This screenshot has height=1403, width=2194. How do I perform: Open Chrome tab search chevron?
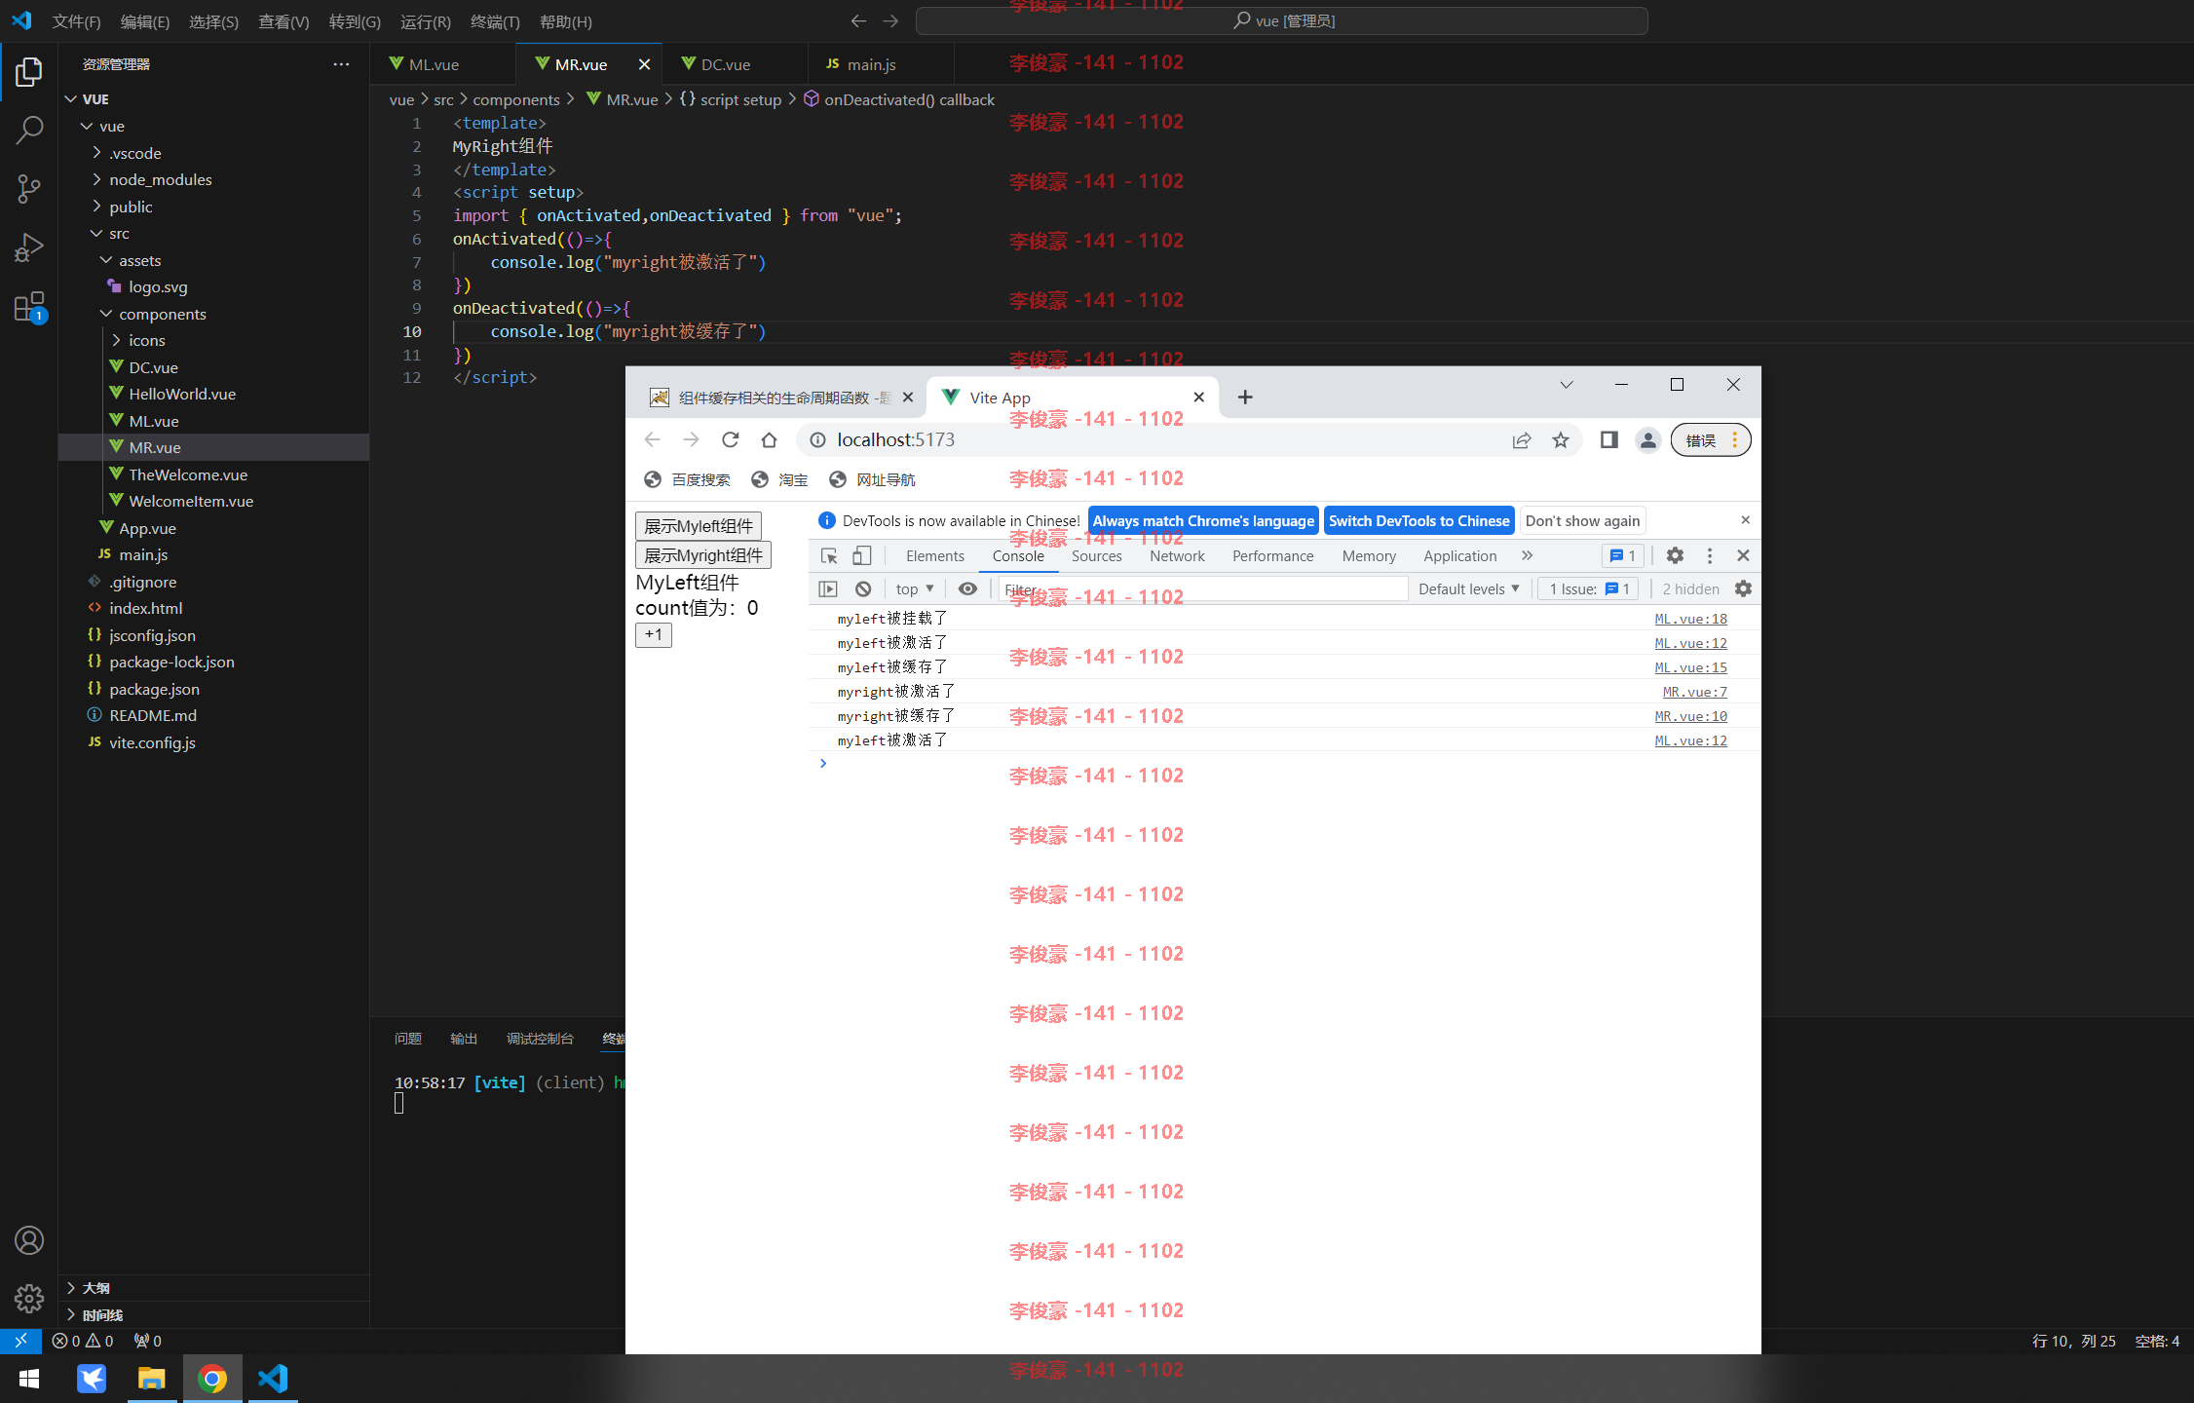1567,385
